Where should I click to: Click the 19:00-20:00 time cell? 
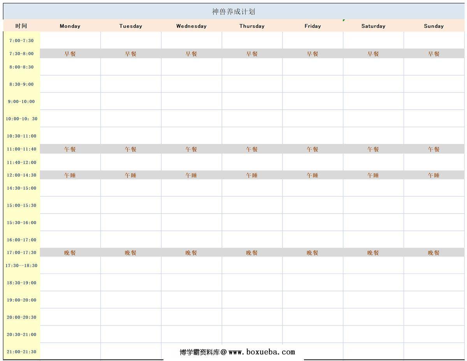[x=22, y=300]
